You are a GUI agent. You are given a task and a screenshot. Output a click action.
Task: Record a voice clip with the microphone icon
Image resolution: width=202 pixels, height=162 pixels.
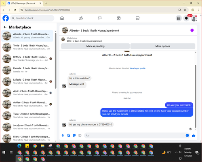point(63,135)
